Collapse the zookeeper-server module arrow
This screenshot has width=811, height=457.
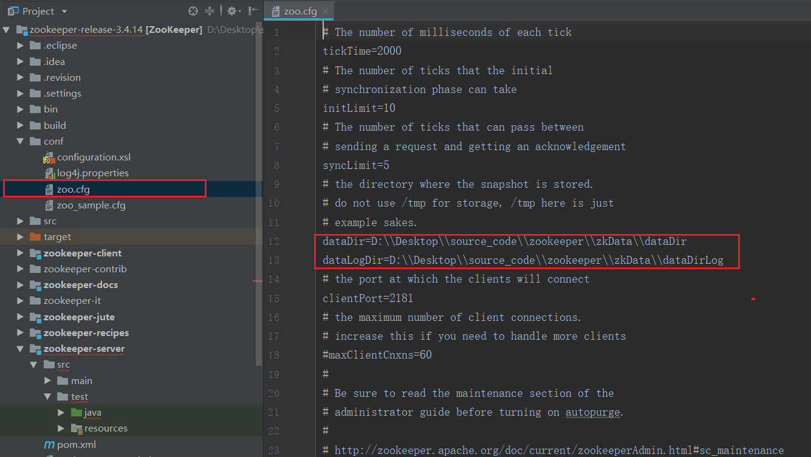21,349
